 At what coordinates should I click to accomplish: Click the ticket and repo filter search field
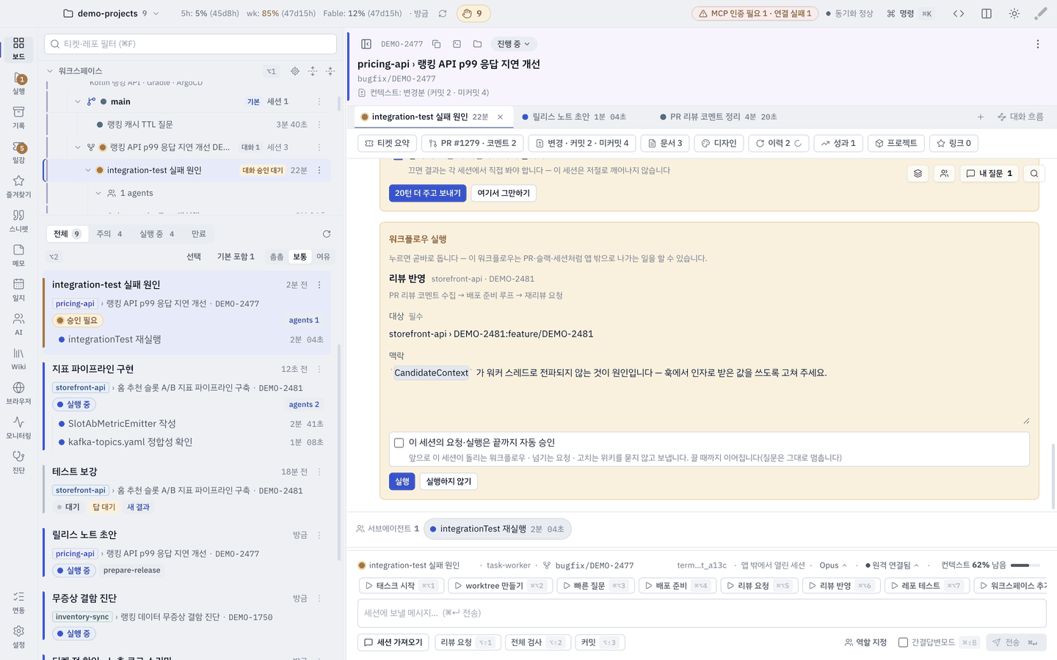coord(190,44)
